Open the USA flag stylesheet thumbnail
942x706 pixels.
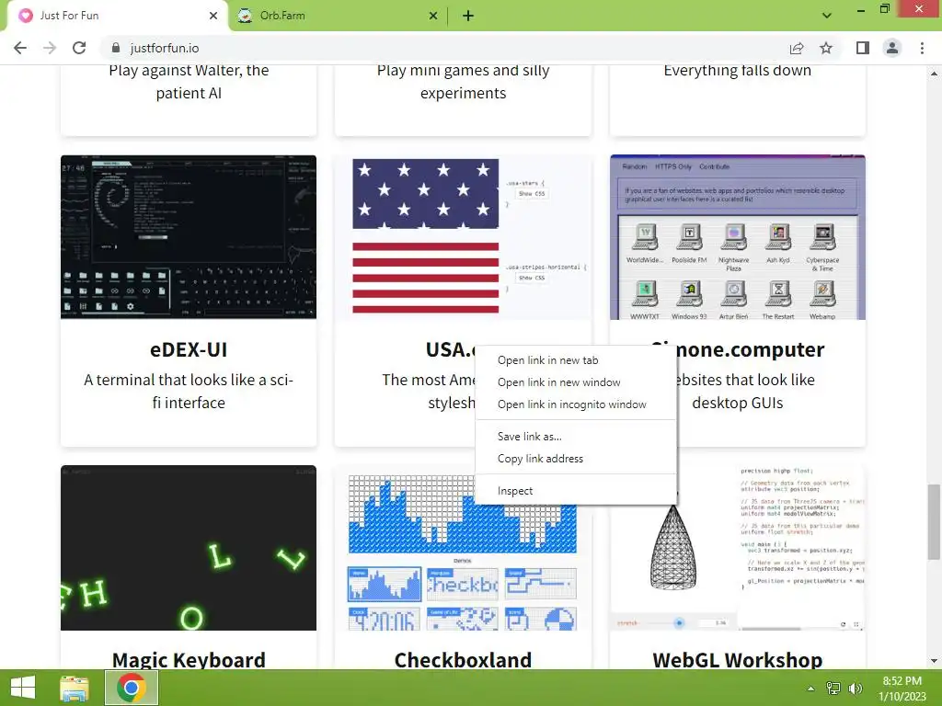point(464,237)
